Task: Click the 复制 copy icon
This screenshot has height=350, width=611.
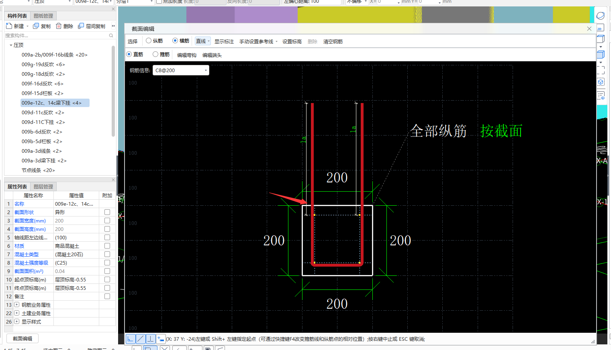Action: 36,26
